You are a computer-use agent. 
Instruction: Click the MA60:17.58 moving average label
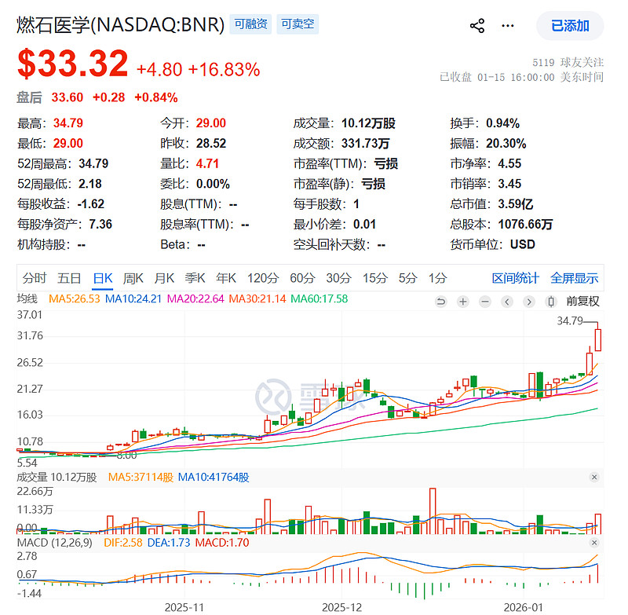pyautogui.click(x=319, y=298)
